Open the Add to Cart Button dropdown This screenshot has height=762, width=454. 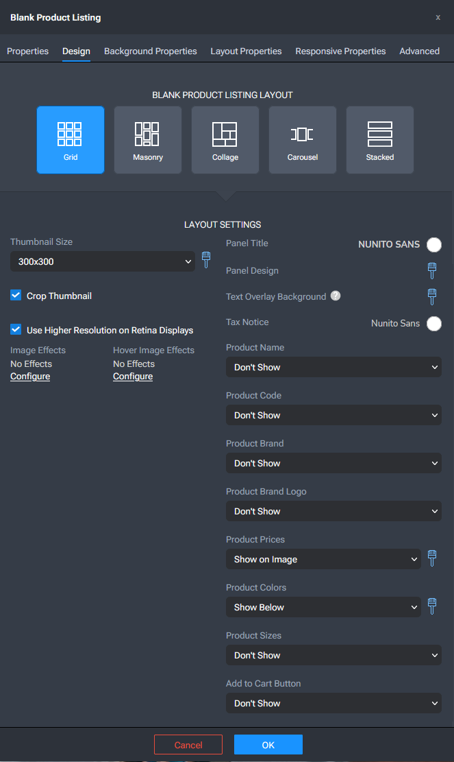tap(333, 703)
